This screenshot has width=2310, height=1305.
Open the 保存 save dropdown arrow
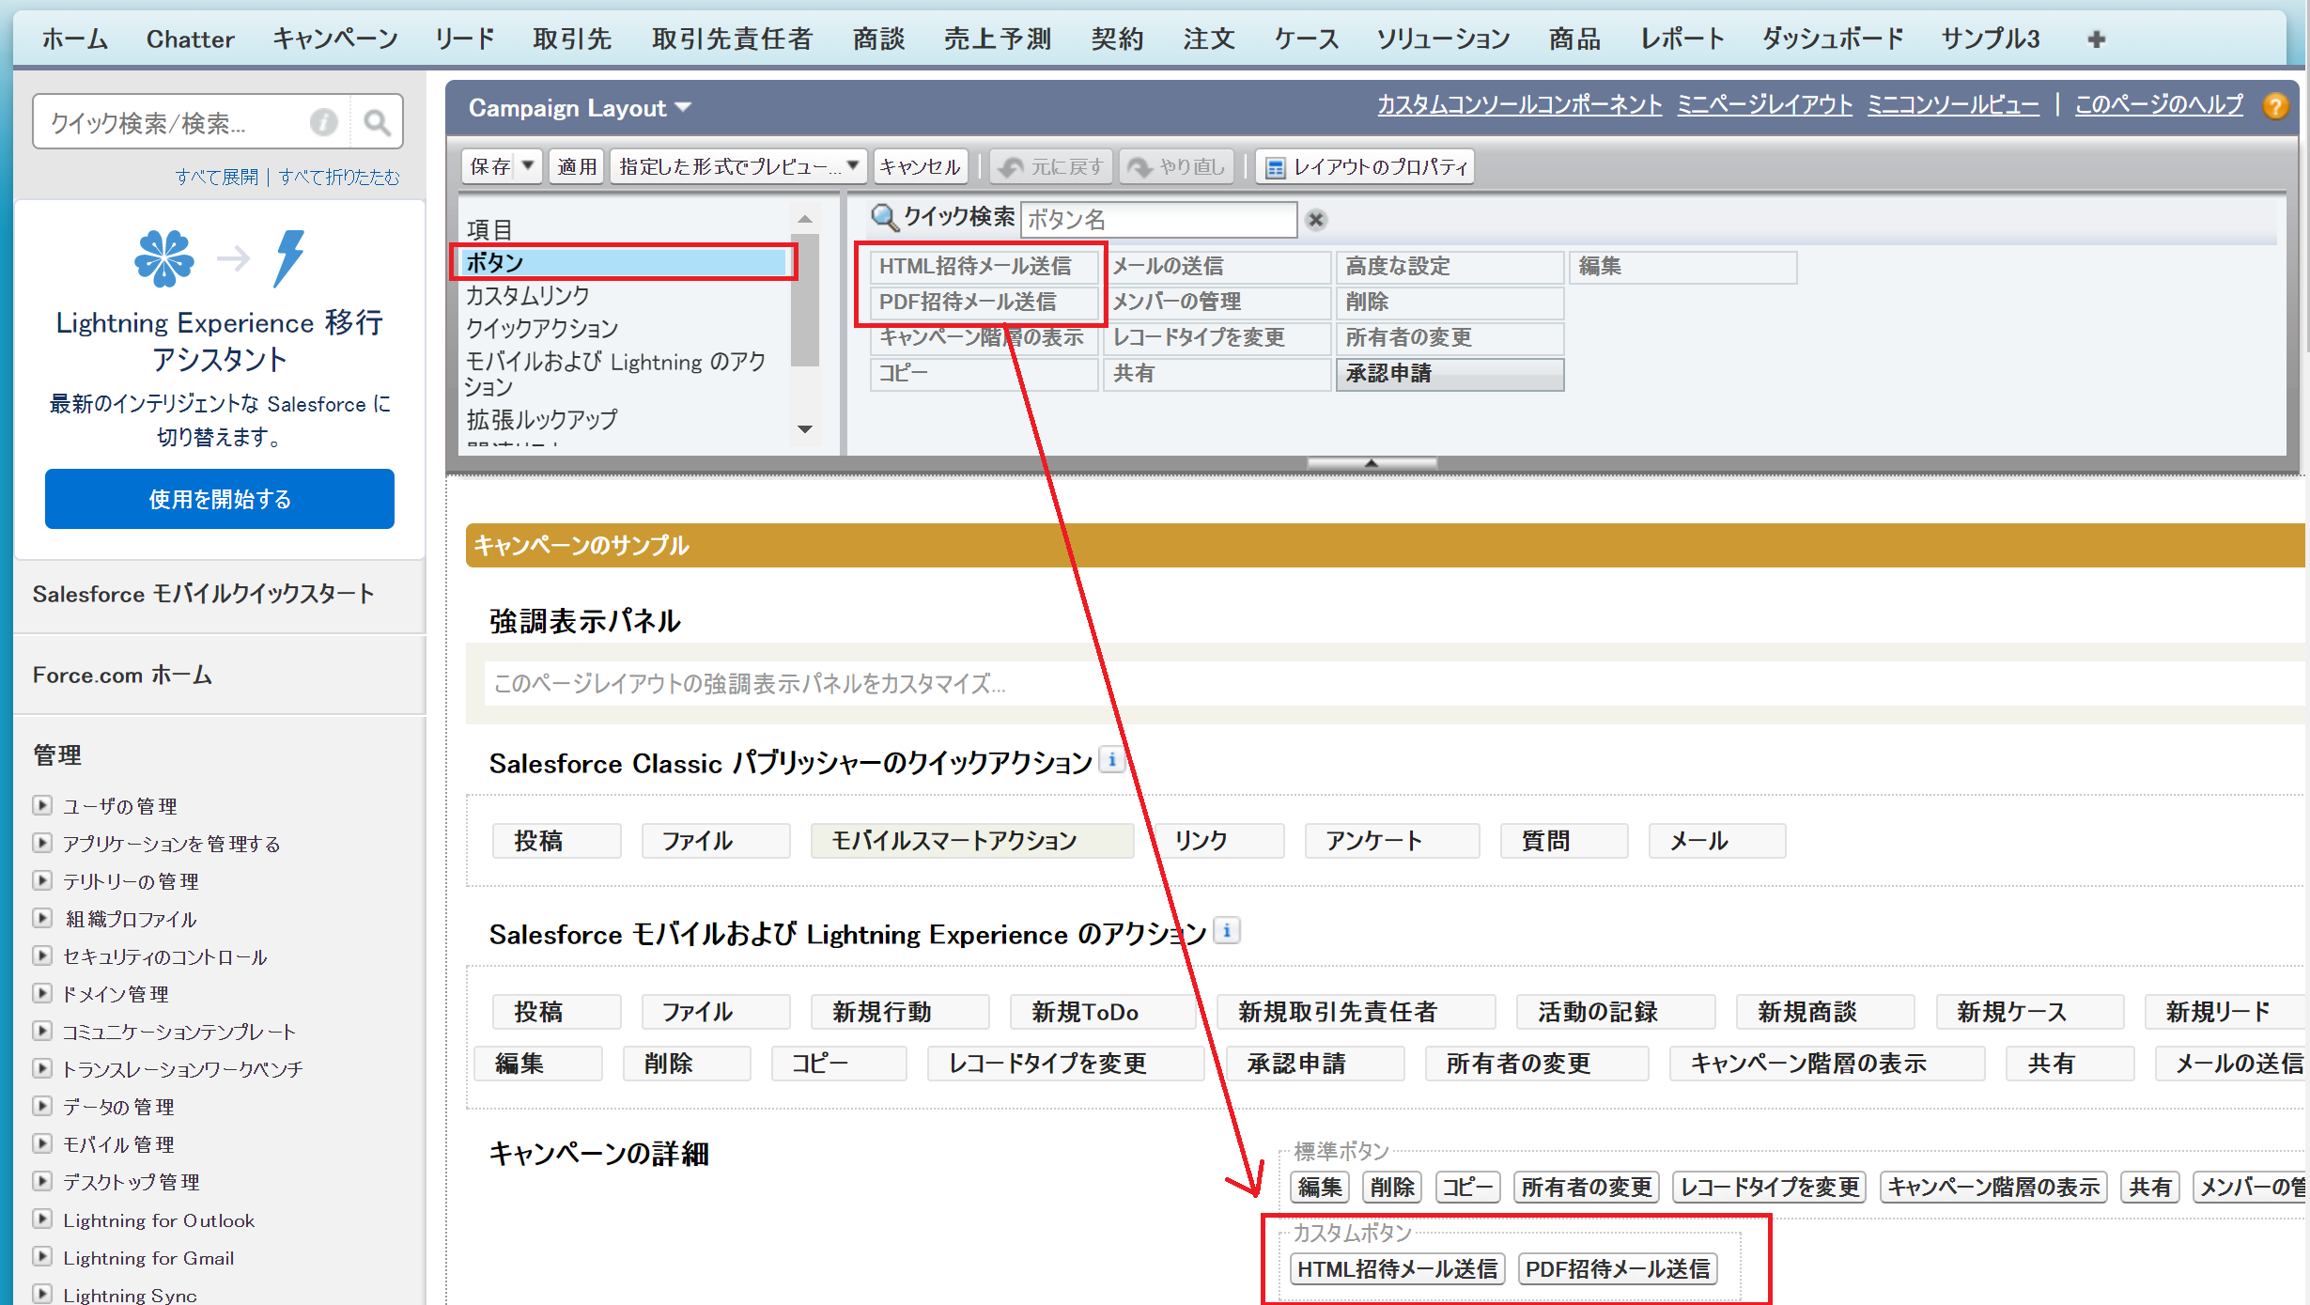(529, 166)
